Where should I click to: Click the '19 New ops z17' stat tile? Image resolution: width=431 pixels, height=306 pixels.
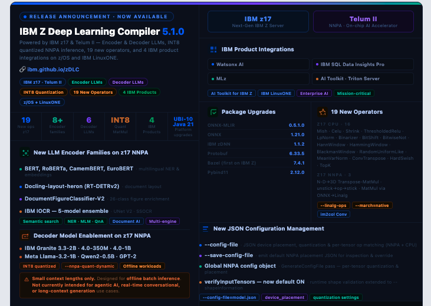[x=26, y=127]
